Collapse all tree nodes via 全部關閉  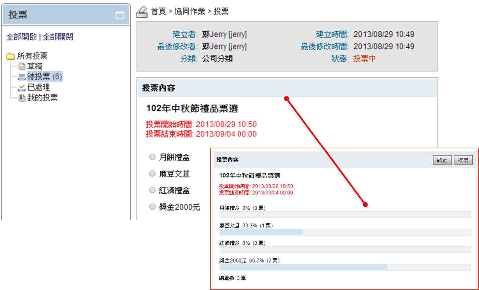(58, 37)
